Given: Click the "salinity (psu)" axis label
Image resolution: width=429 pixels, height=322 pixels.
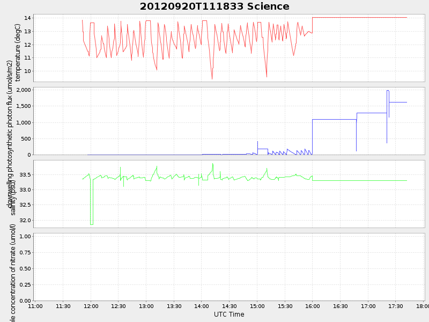Looking at the screenshot, I should click(x=12, y=197).
